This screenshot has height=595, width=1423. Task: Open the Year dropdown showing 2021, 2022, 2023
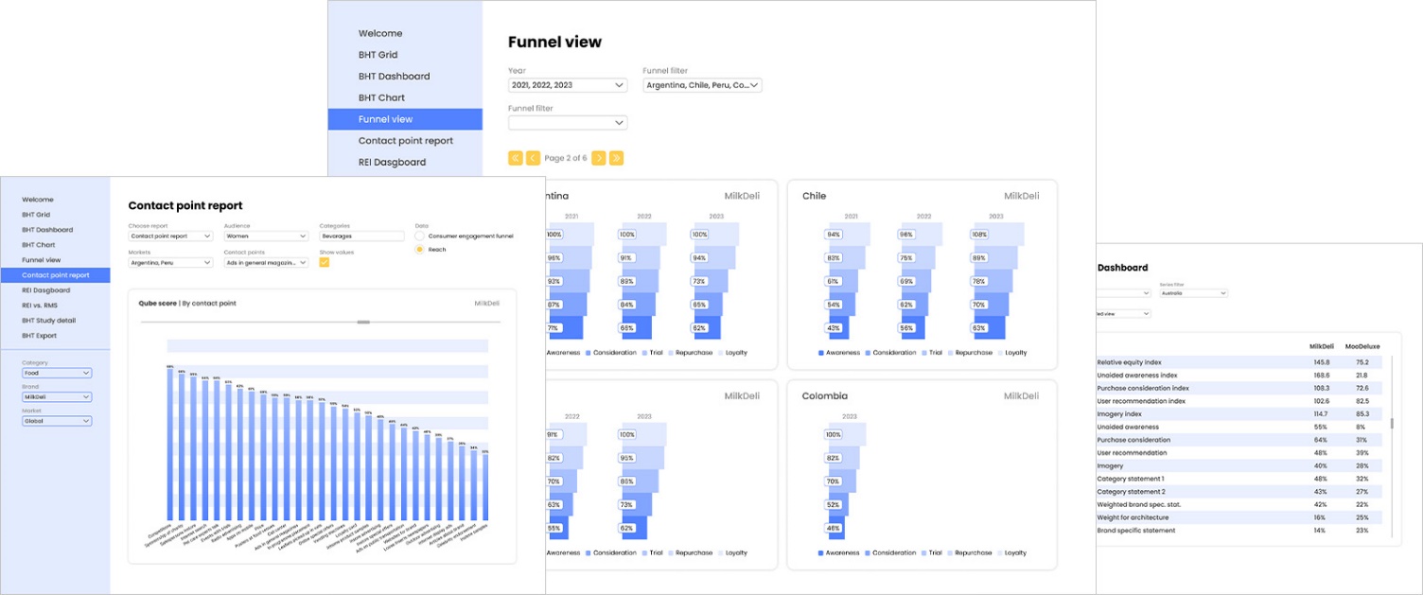567,85
